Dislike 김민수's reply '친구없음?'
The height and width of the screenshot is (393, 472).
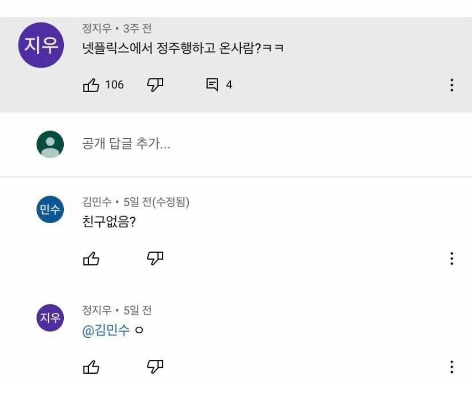pos(155,258)
